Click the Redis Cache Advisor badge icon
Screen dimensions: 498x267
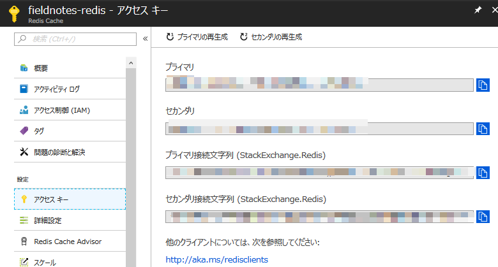24,242
